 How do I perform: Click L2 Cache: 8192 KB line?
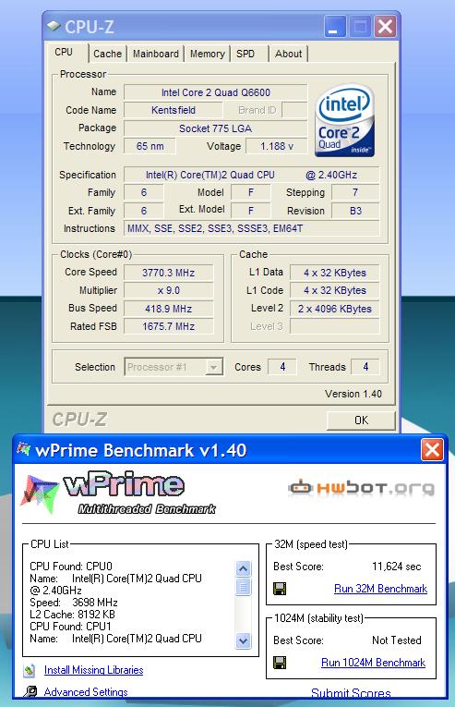(x=73, y=615)
